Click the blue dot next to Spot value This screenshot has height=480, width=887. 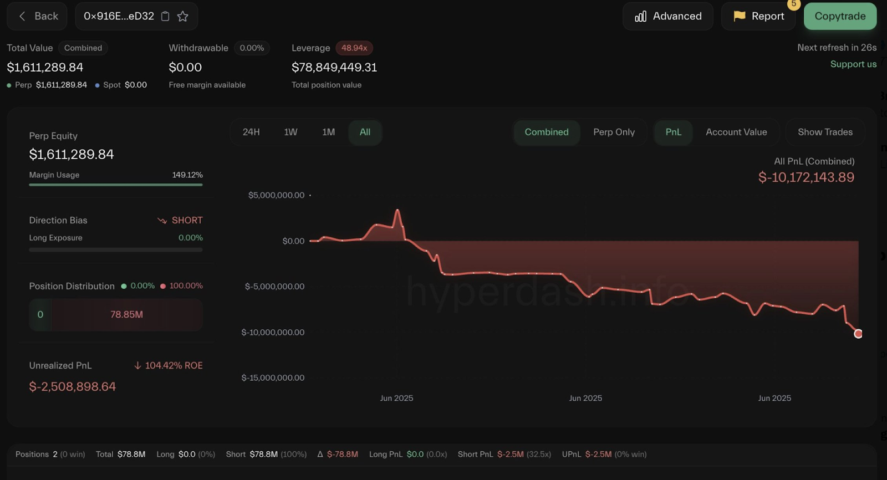(x=98, y=85)
